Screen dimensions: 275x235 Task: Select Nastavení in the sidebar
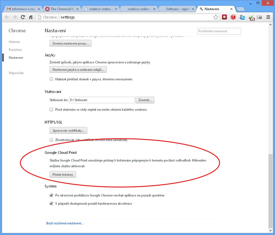point(16,58)
